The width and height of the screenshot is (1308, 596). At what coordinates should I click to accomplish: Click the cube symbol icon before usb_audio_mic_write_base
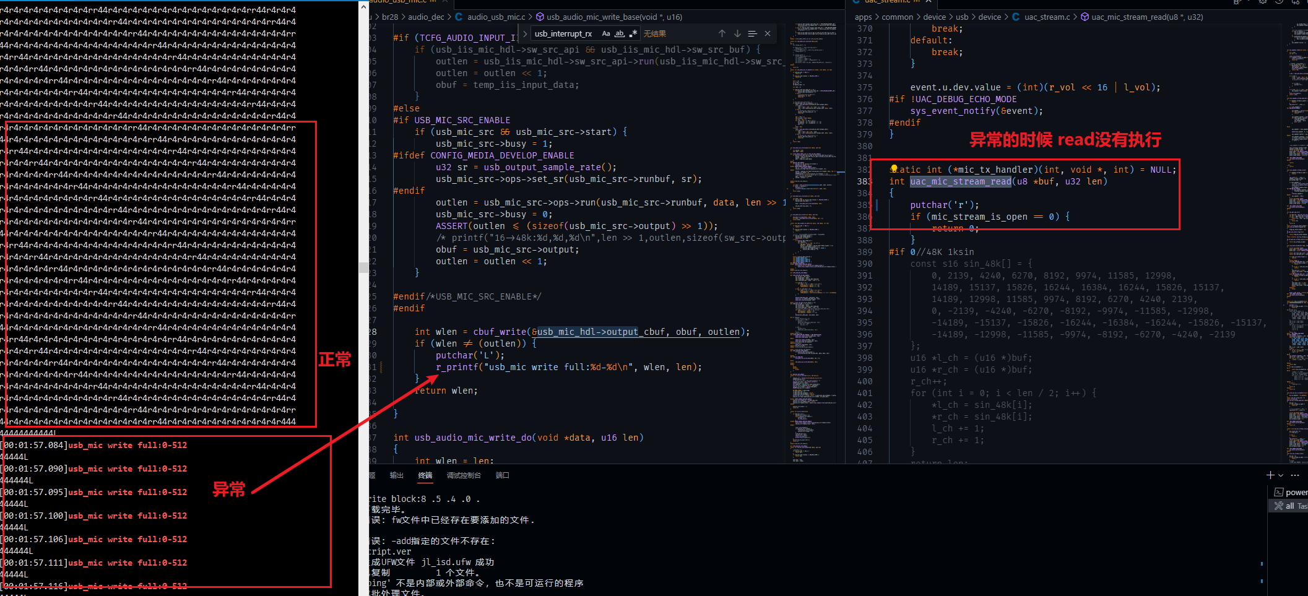540,17
